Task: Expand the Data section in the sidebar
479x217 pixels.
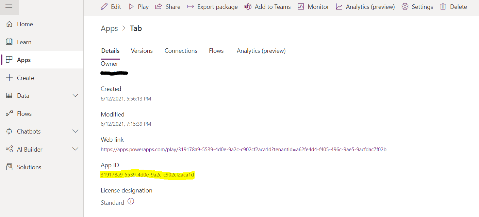Action: pos(75,95)
